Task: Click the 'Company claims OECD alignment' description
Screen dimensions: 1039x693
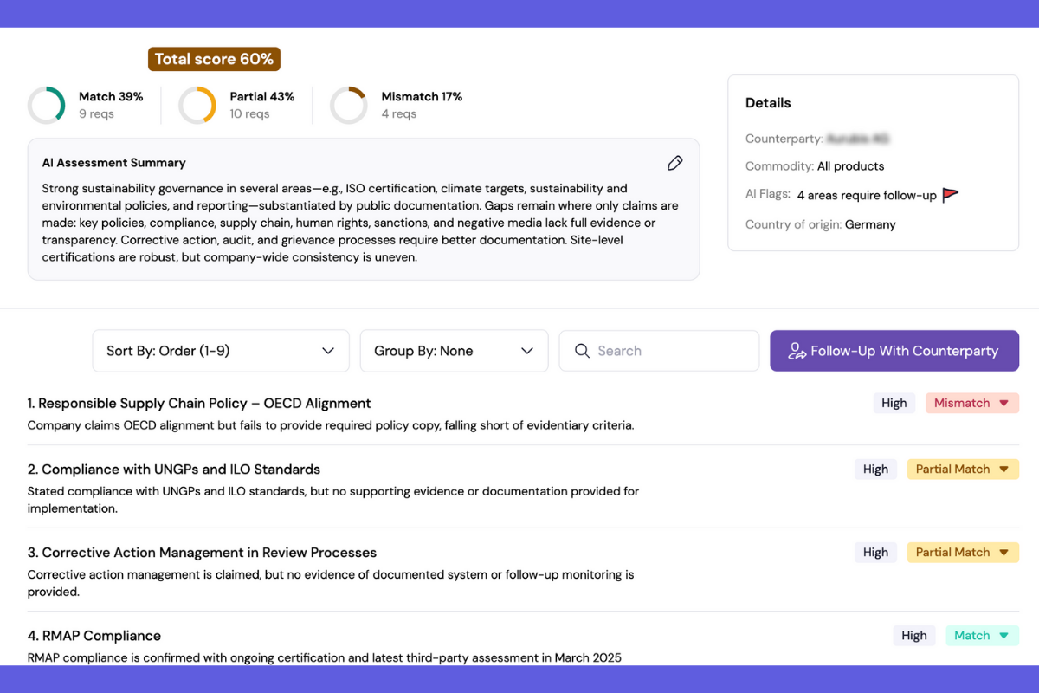Action: click(x=331, y=425)
